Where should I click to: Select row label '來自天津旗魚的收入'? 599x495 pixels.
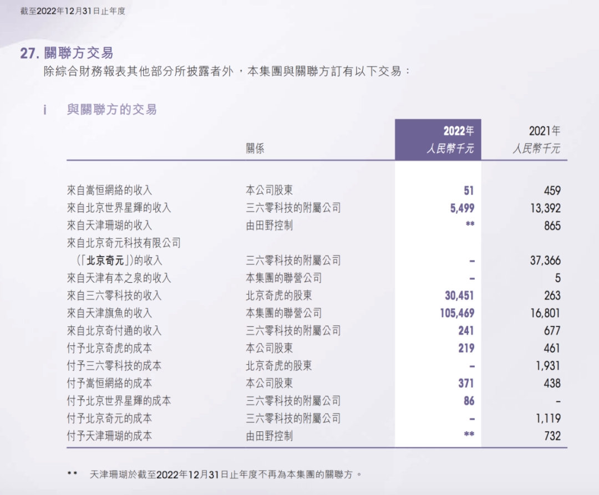110,313
